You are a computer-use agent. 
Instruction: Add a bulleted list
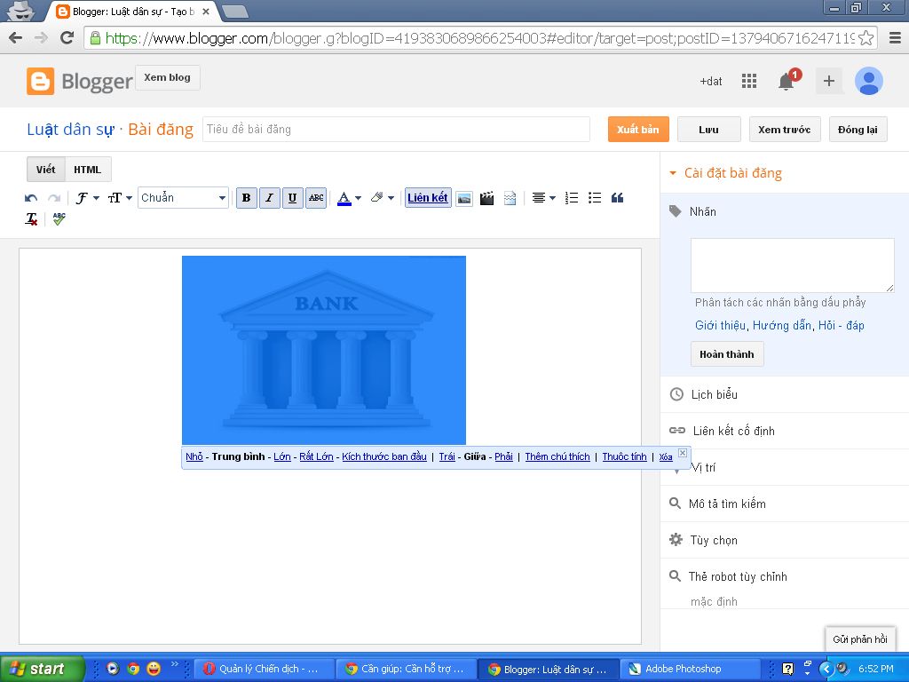(x=595, y=198)
